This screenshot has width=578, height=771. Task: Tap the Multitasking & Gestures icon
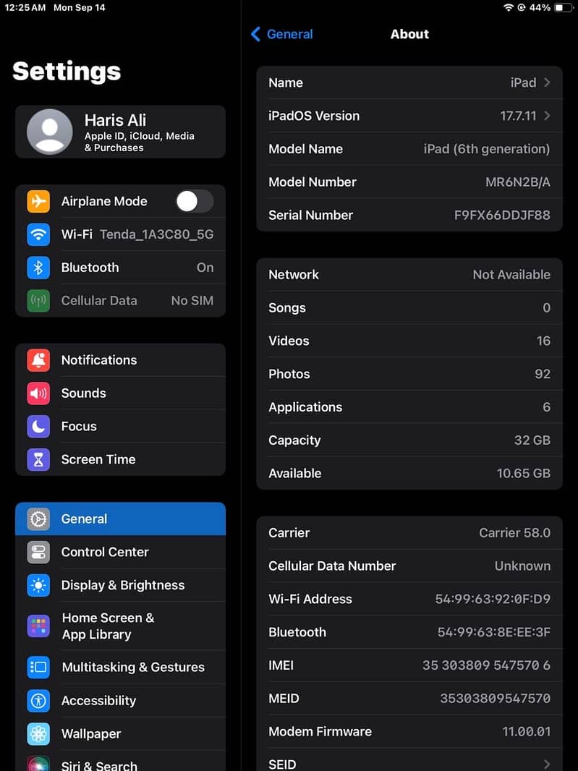point(38,668)
